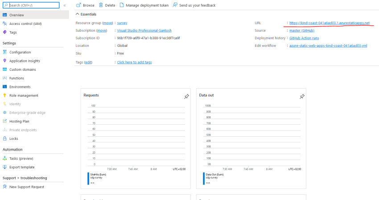
Task: Click the Manage deployment token document icon
Action: click(x=122, y=5)
